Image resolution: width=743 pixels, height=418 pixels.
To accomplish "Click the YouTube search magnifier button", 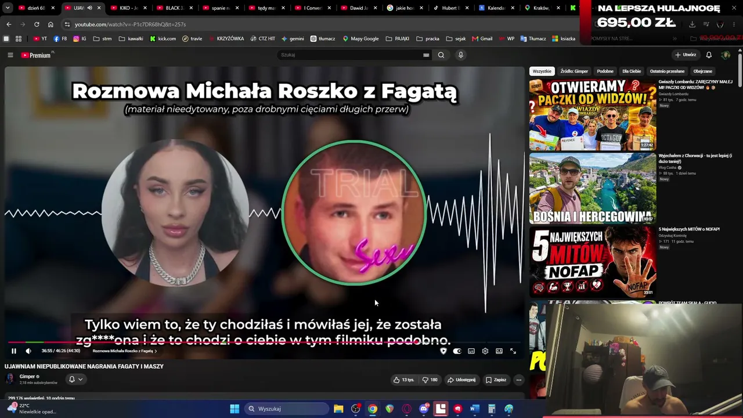I will (441, 55).
